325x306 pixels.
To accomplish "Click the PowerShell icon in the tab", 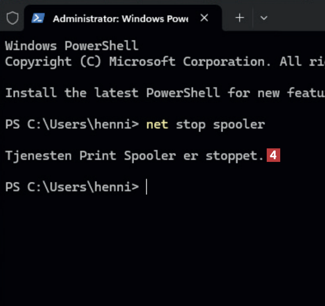I will point(38,18).
